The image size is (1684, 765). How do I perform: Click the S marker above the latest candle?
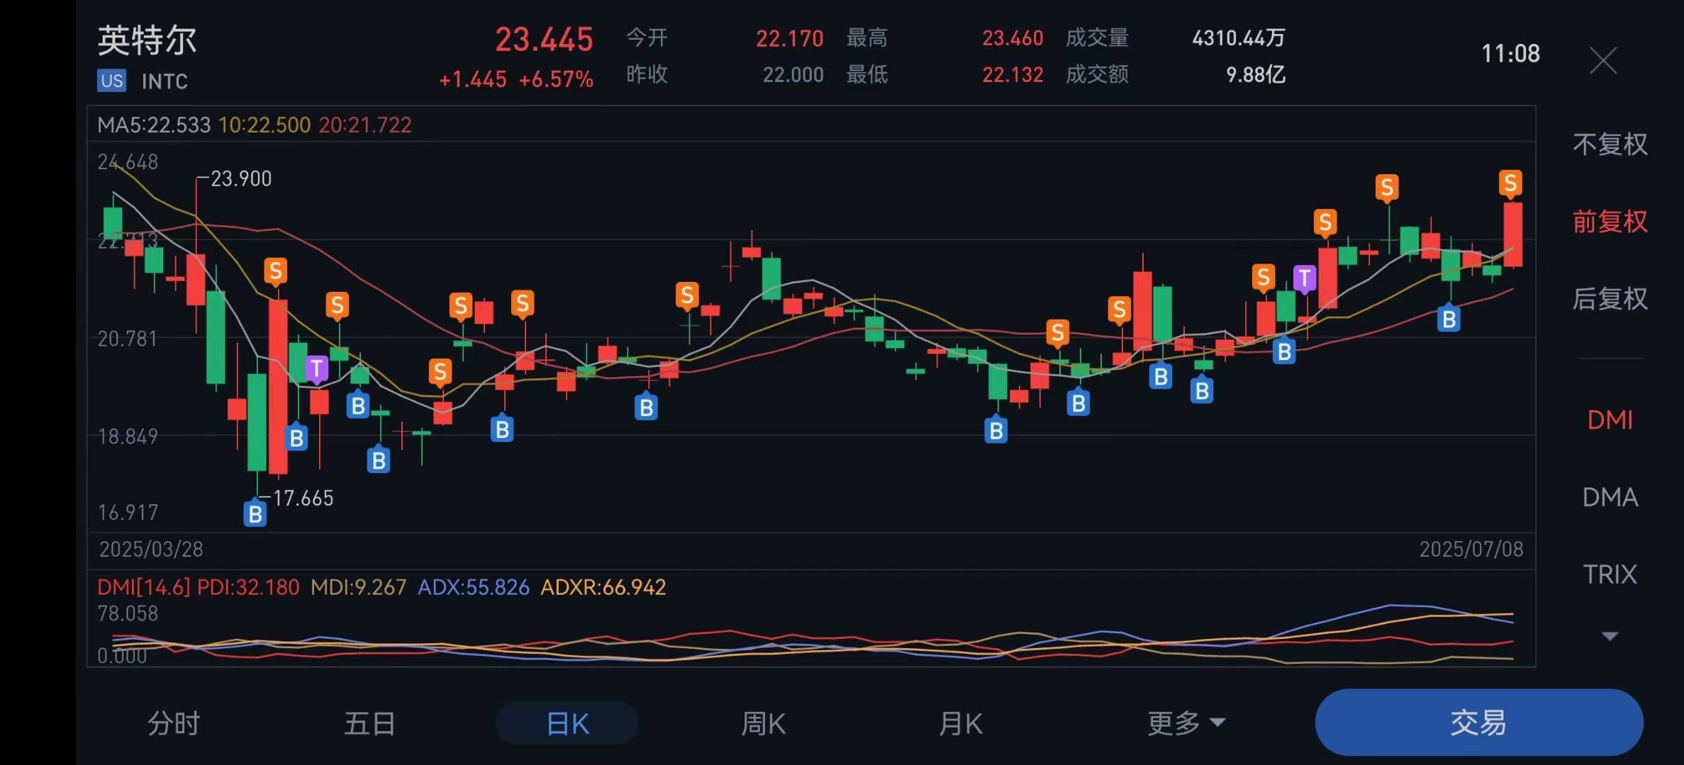coord(1510,183)
